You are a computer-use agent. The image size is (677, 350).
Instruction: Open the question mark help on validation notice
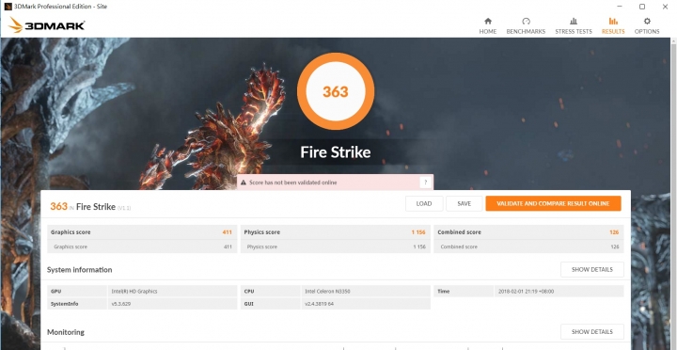point(425,183)
